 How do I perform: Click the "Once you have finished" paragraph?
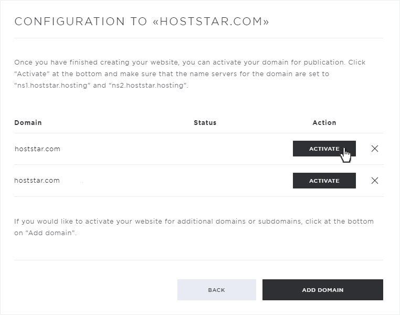click(190, 73)
